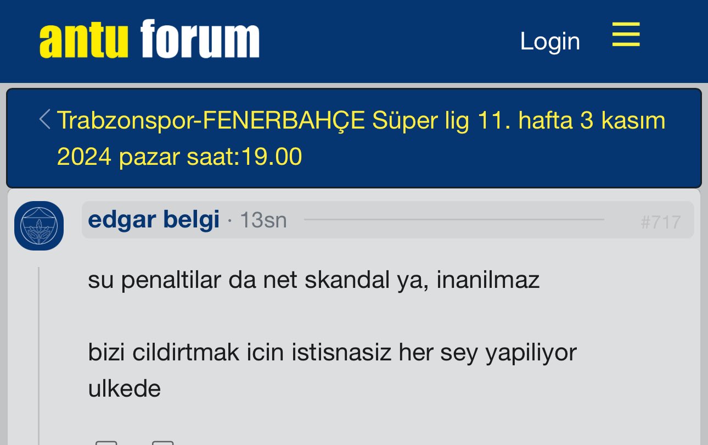708x445 pixels.
Task: Open the edgar belgi user profile name
Action: point(154,220)
